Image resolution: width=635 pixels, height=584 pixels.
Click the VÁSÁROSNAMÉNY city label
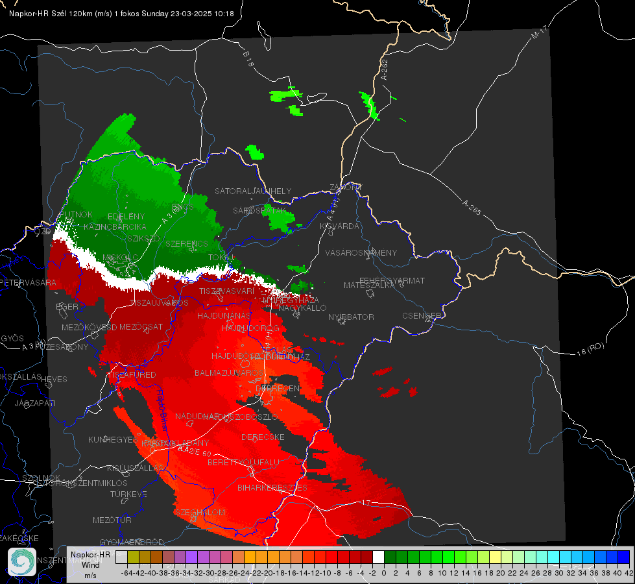pyautogui.click(x=361, y=252)
